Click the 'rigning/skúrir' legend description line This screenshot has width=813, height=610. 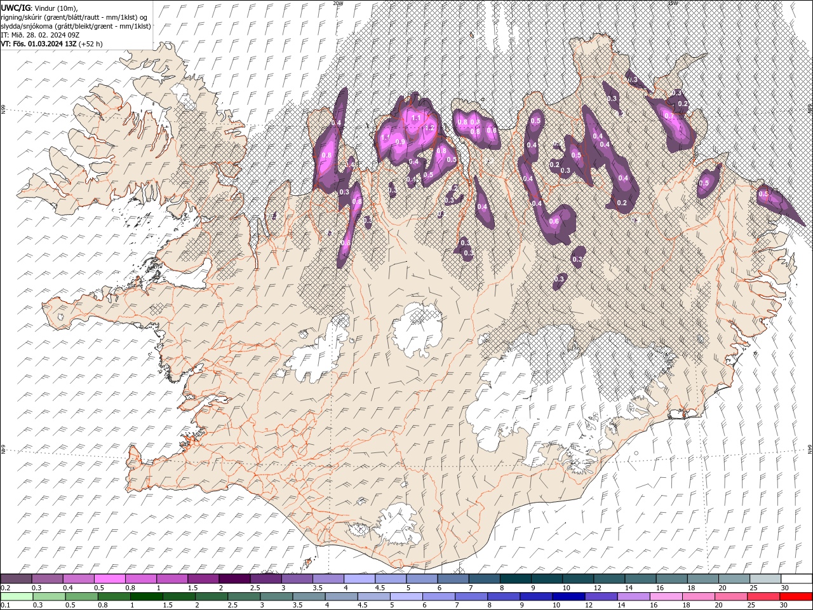coord(74,17)
